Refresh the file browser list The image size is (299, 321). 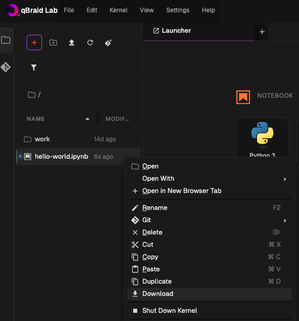point(90,42)
